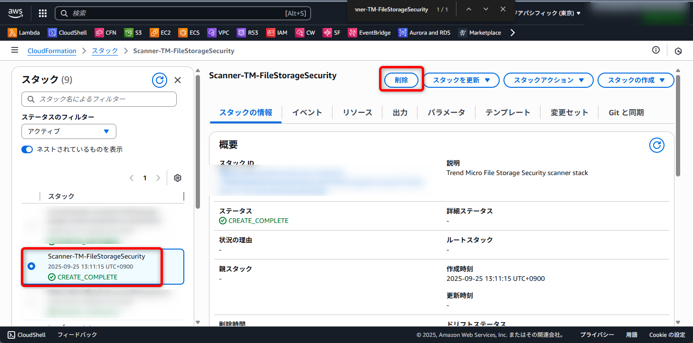This screenshot has height=343, width=693.
Task: Open the SF service shortcut
Action: (x=332, y=33)
